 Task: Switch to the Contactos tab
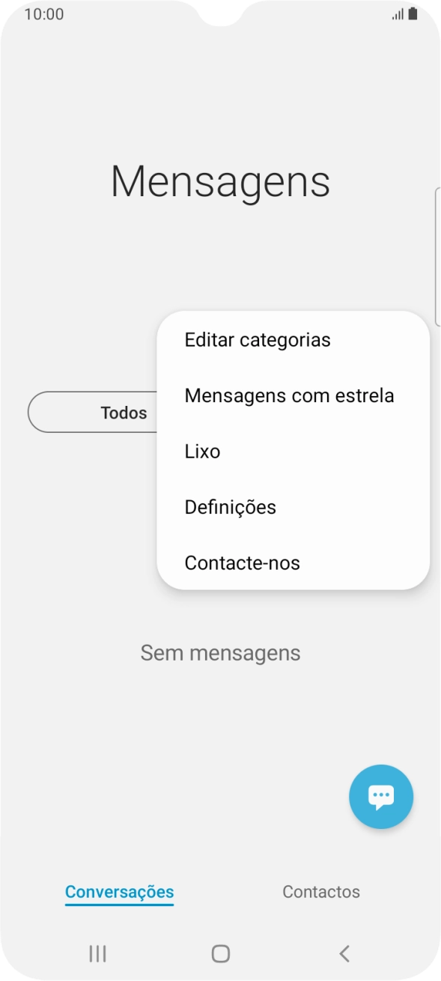[321, 891]
